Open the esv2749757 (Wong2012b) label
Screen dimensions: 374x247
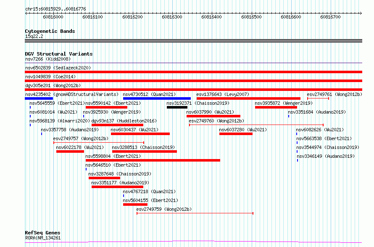coord(81,138)
